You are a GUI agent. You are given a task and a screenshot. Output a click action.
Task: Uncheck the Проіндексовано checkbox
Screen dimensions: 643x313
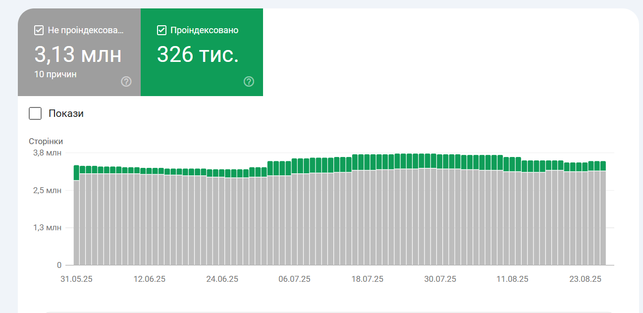coord(161,31)
